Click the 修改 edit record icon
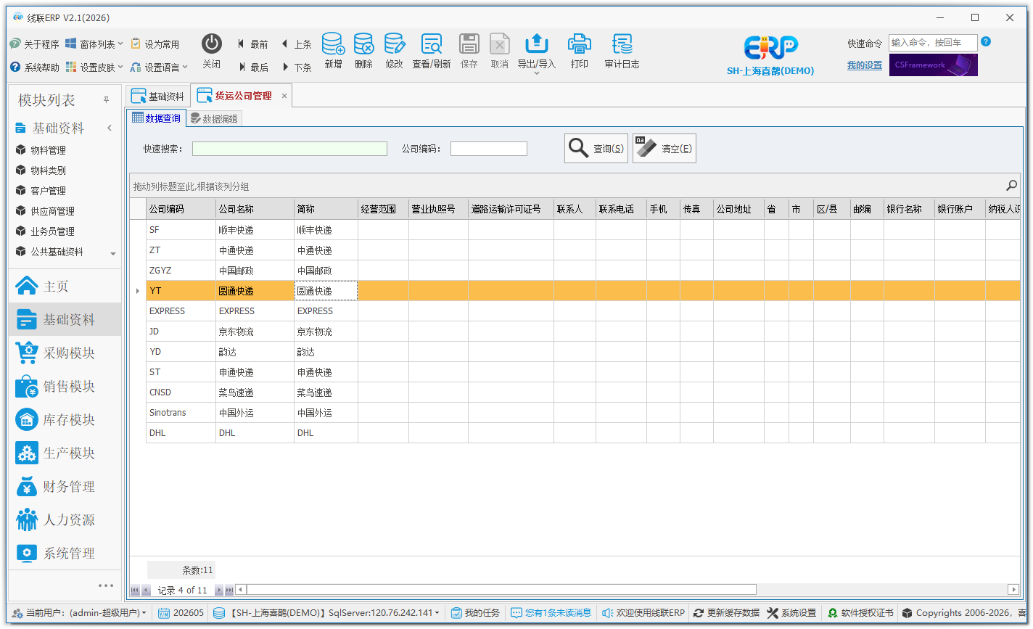The image size is (1033, 629). click(x=394, y=44)
